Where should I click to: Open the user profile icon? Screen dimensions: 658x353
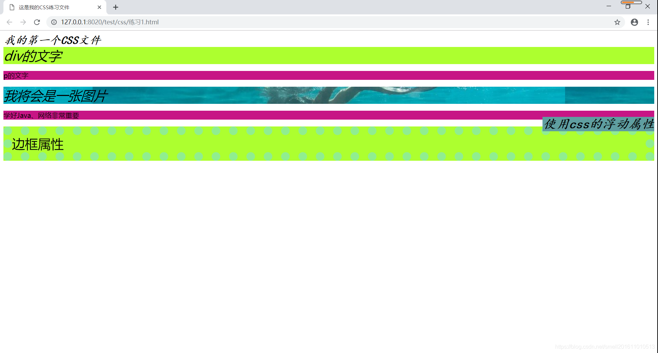(634, 22)
